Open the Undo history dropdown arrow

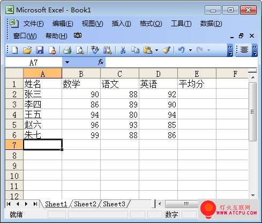tap(190, 50)
